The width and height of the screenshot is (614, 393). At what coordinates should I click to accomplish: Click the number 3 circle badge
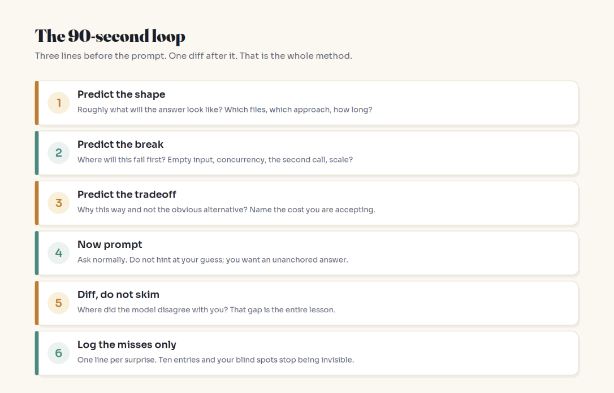[x=59, y=203]
